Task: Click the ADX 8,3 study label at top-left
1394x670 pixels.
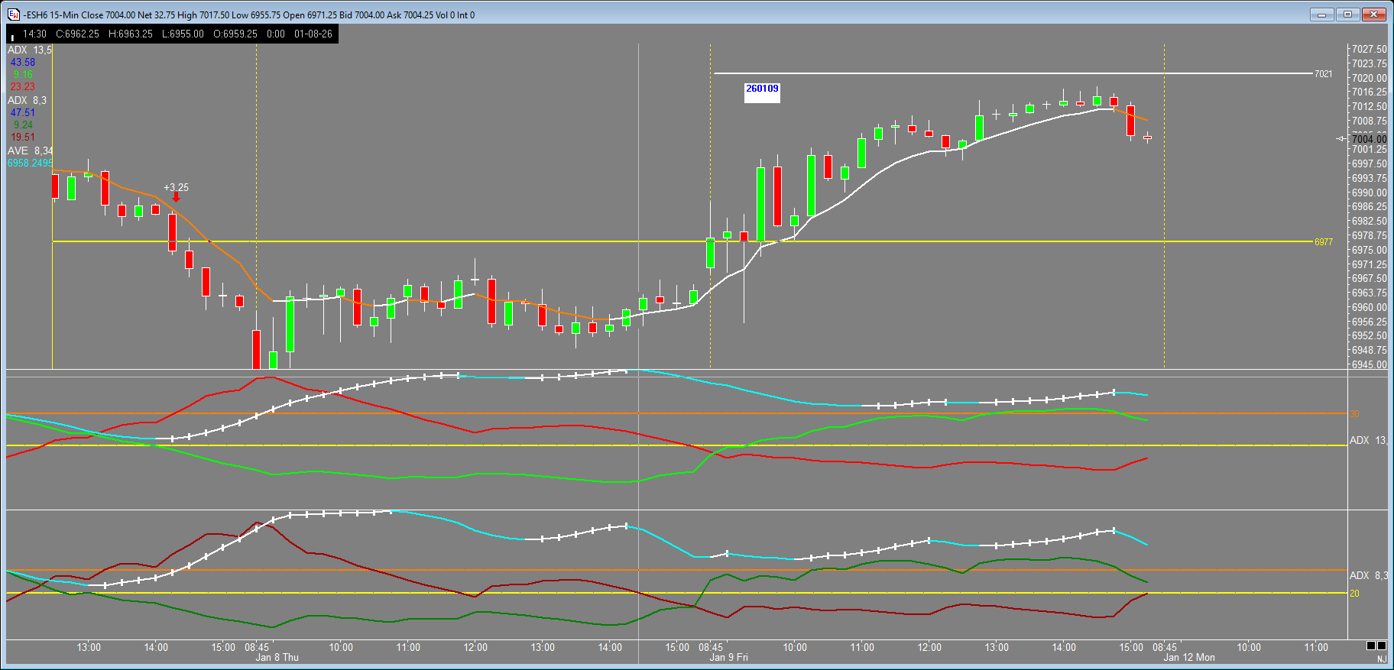Action: point(27,100)
